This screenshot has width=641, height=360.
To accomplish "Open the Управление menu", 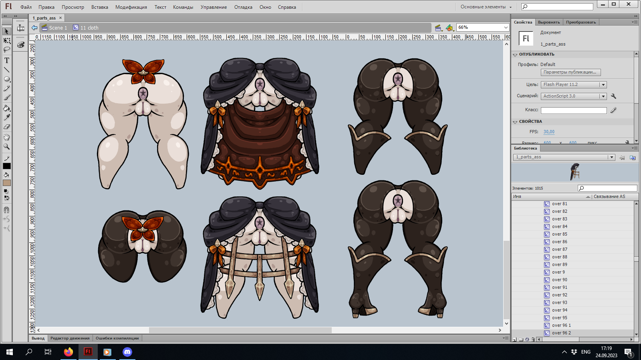I will tap(214, 7).
